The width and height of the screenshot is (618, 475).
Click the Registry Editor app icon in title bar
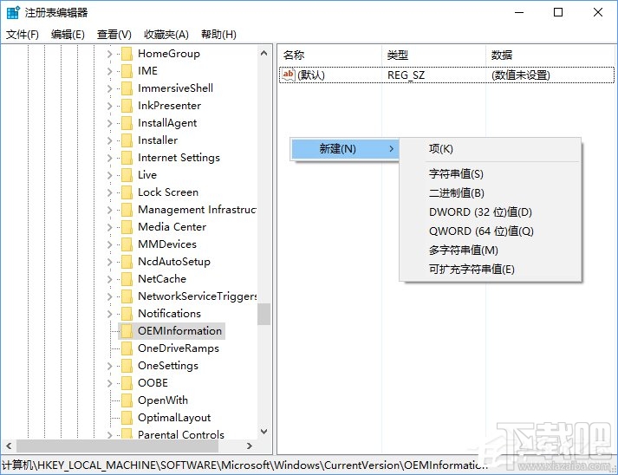(13, 13)
